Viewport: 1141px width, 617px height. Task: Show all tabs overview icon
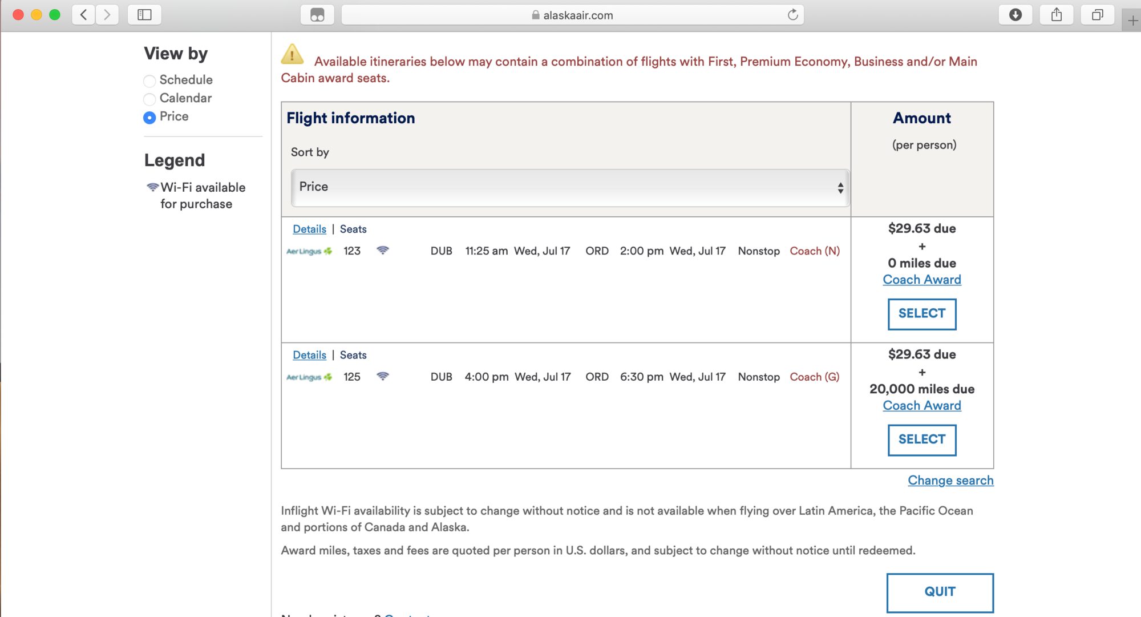(1098, 15)
